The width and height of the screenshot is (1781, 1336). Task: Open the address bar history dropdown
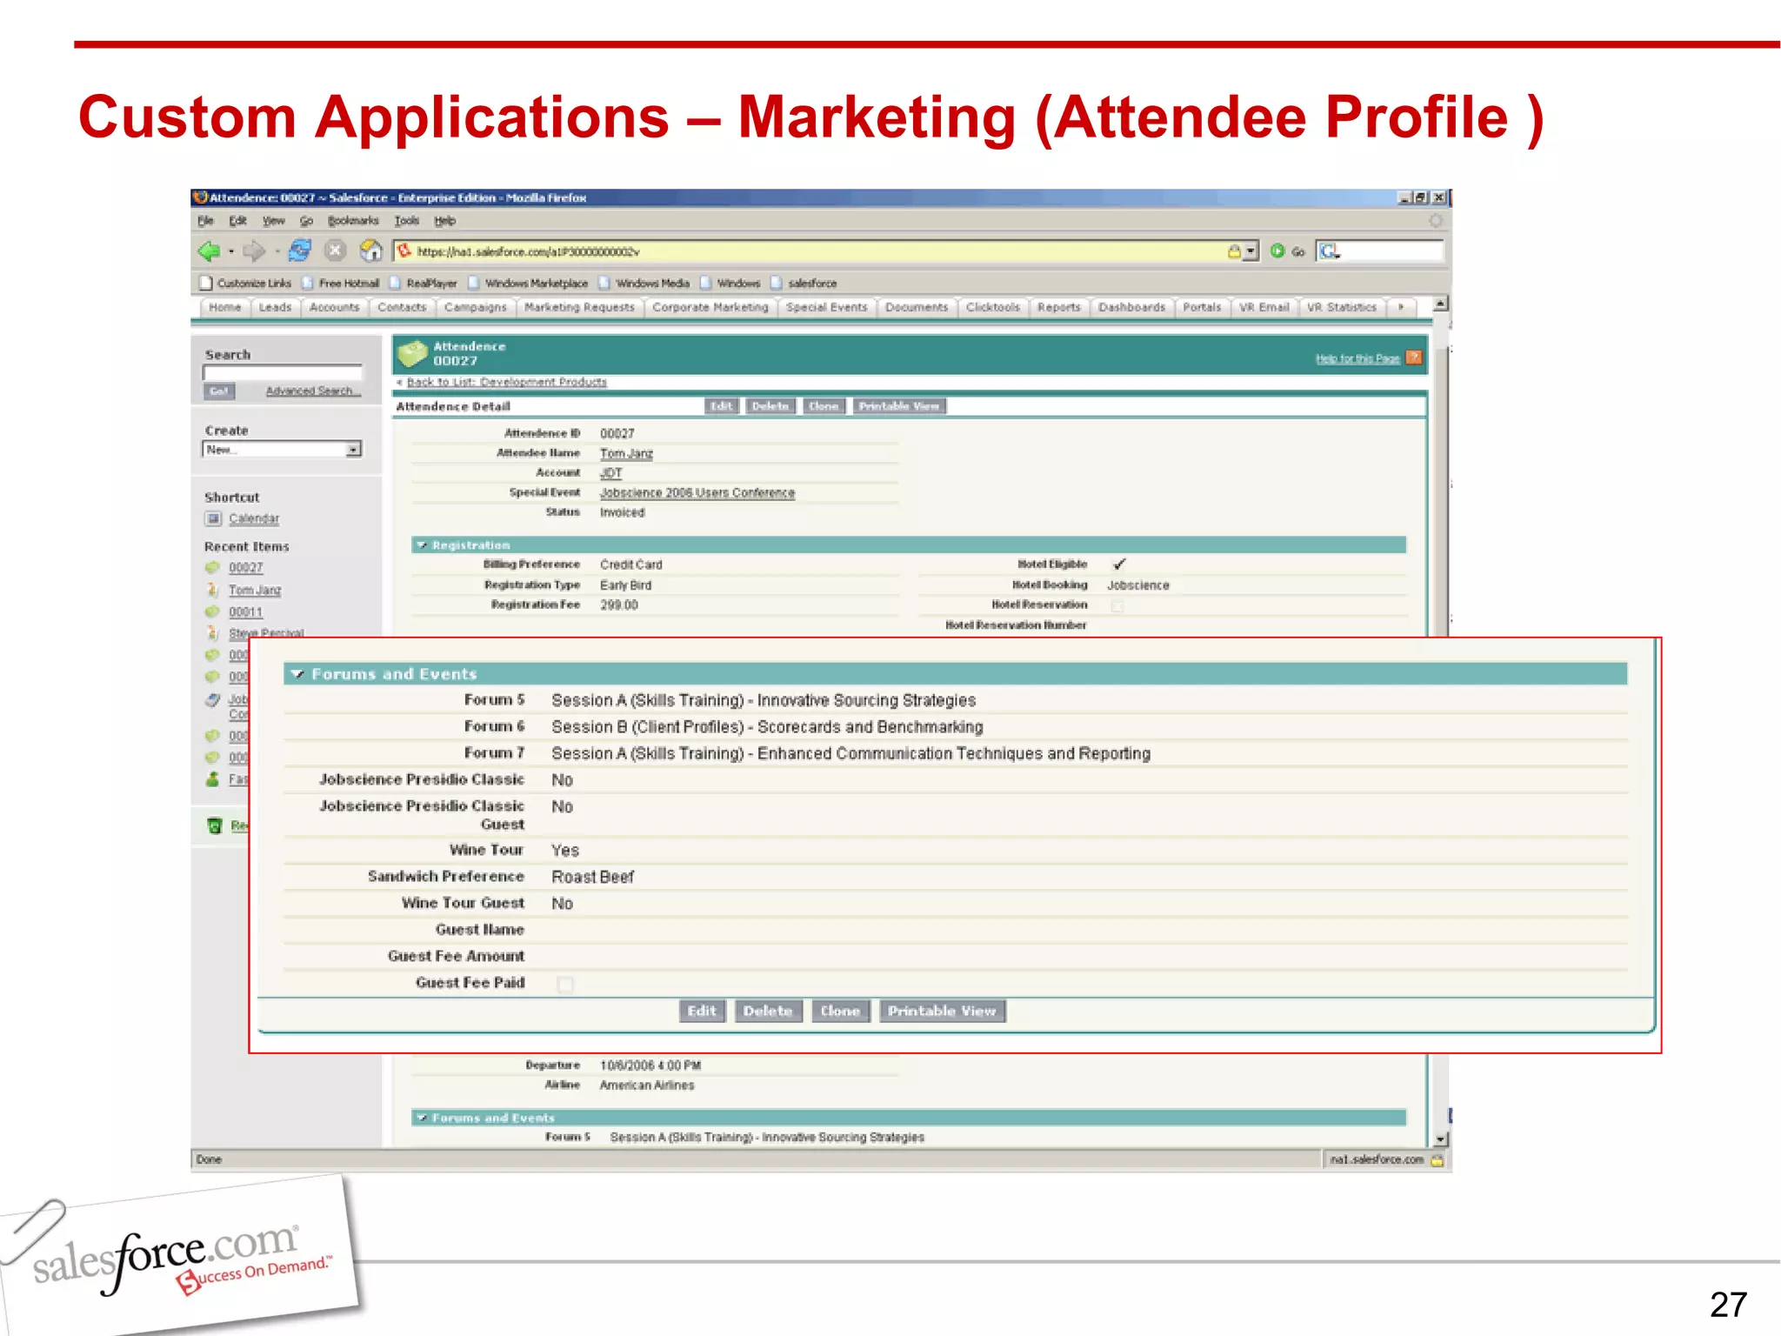pyautogui.click(x=1251, y=251)
